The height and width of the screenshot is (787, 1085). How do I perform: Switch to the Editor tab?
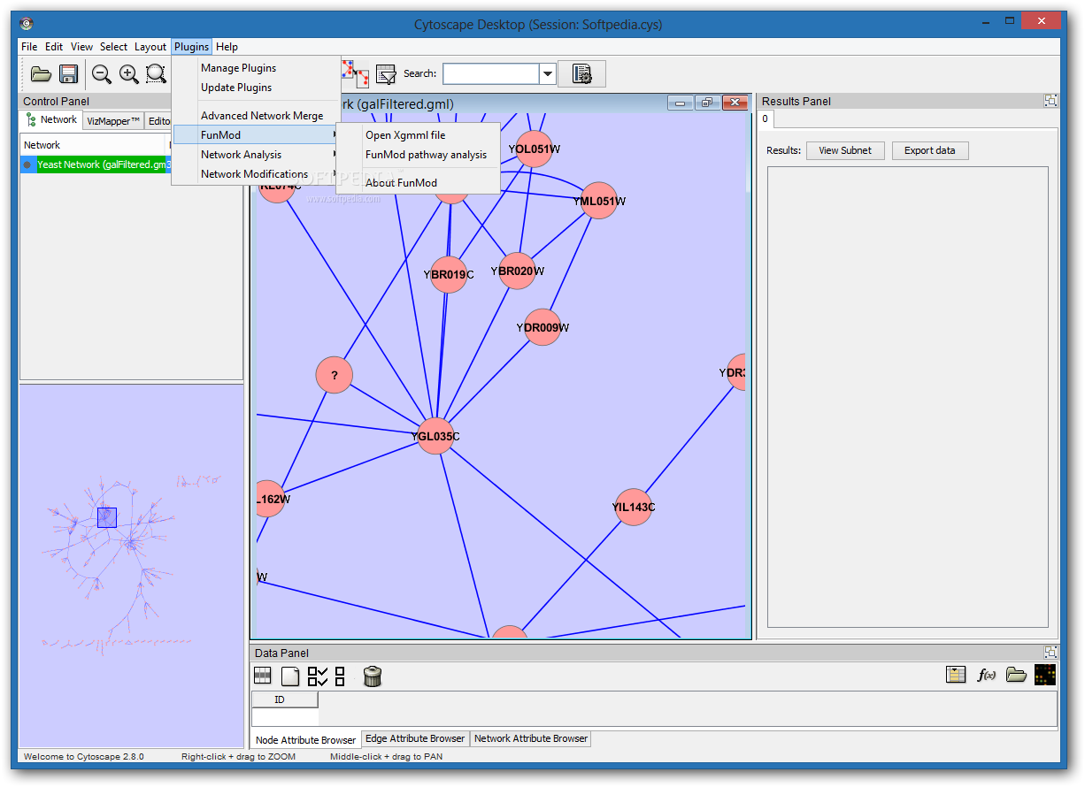coord(158,121)
